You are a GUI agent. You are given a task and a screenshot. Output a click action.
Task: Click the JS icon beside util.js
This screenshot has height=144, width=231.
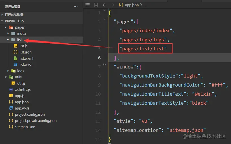click(13, 83)
